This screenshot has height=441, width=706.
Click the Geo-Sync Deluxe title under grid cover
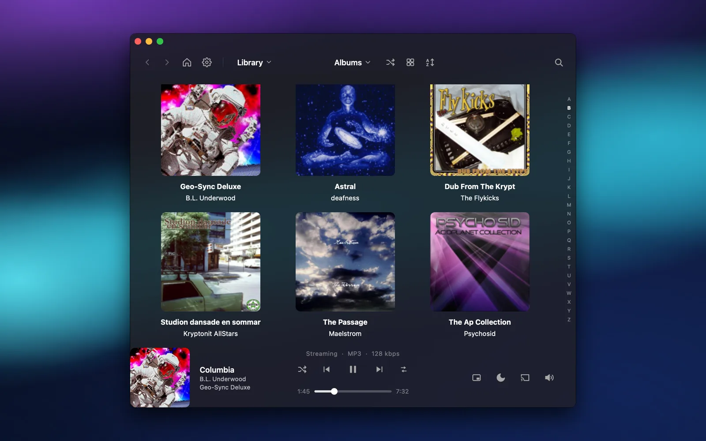pyautogui.click(x=210, y=187)
